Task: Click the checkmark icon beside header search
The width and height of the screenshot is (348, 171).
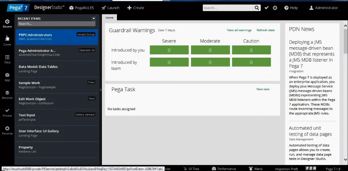Action: click(x=266, y=8)
